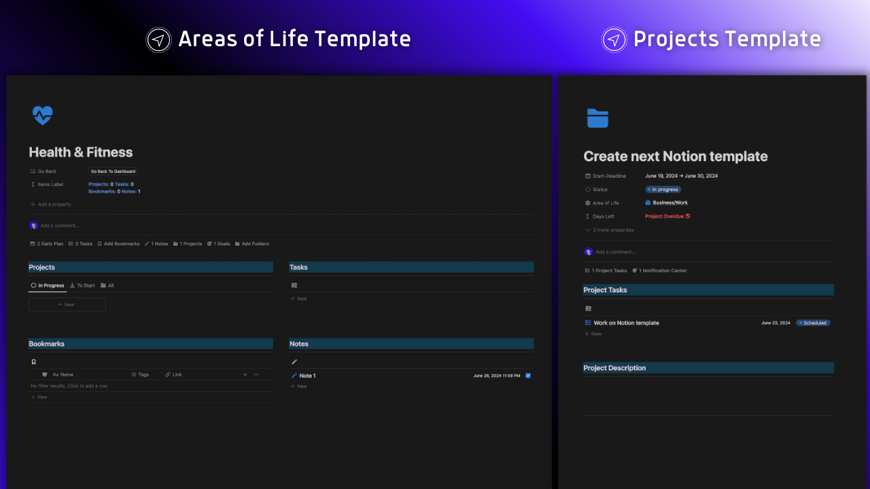
Task: Click the checklist view icon under Project Tasks
Action: tap(589, 308)
